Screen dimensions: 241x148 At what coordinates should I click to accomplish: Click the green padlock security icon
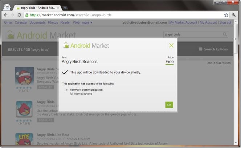tap(27, 15)
